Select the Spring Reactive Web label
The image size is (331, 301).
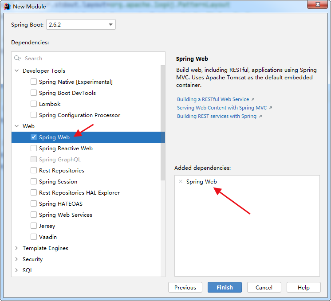coord(66,149)
